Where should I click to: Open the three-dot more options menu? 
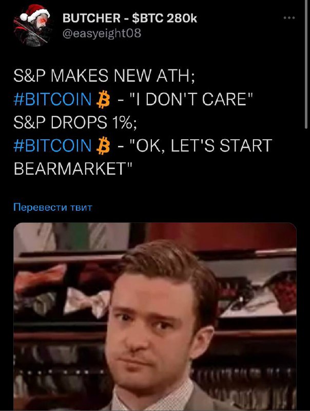[289, 18]
